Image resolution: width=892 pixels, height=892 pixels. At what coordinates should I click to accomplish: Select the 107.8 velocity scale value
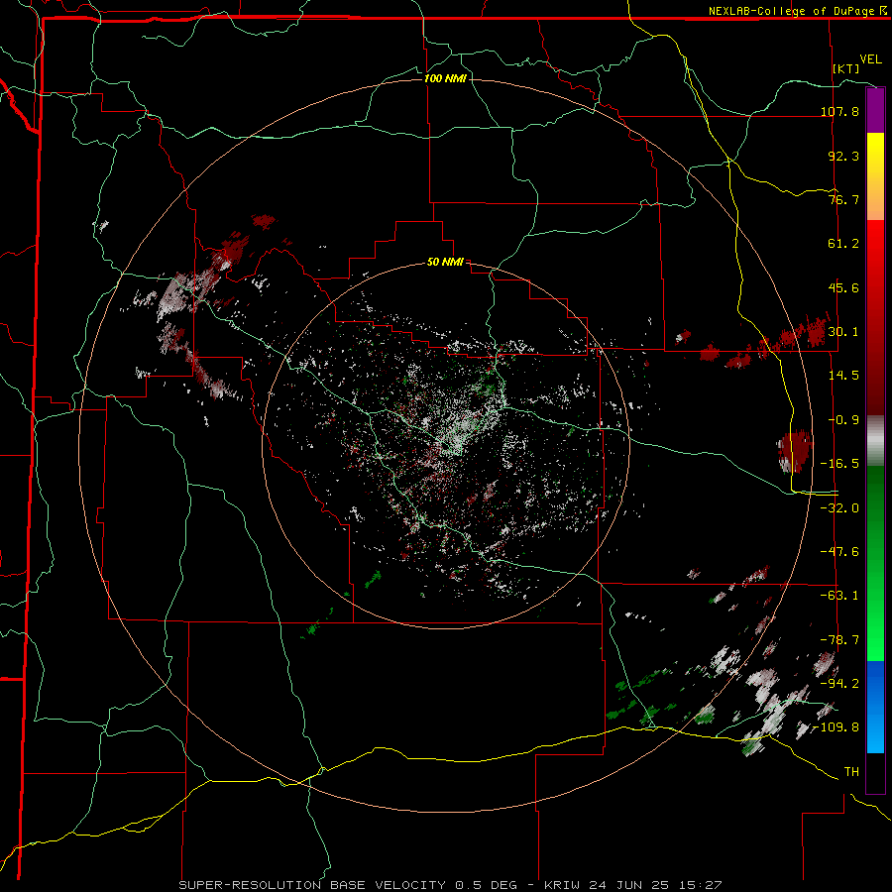click(839, 111)
